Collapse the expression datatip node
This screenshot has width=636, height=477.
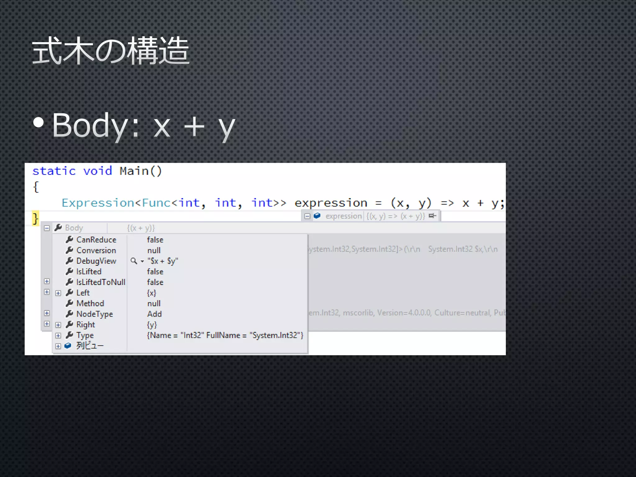click(307, 216)
